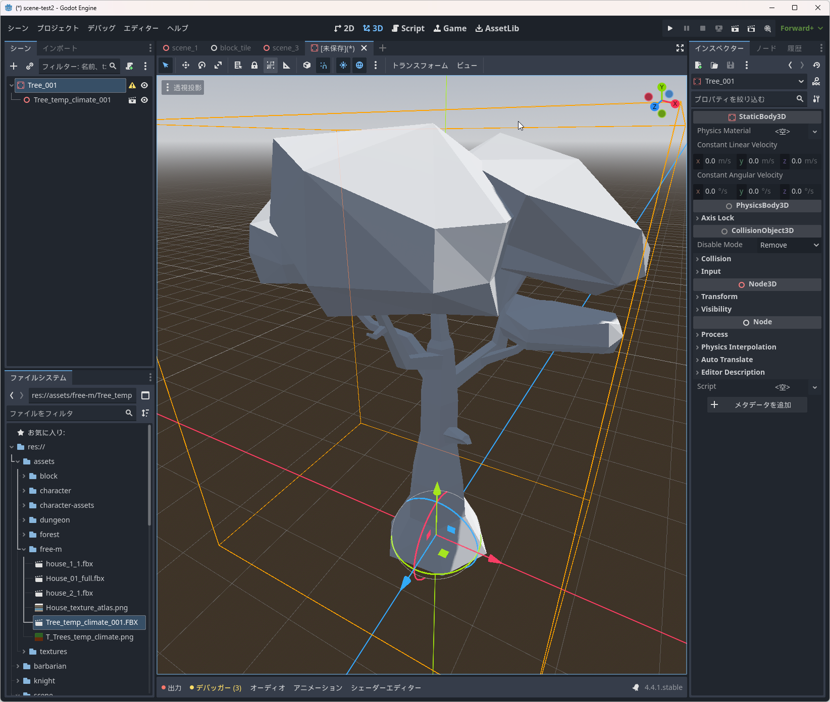Open the Tree_001 warning icon

tap(132, 85)
